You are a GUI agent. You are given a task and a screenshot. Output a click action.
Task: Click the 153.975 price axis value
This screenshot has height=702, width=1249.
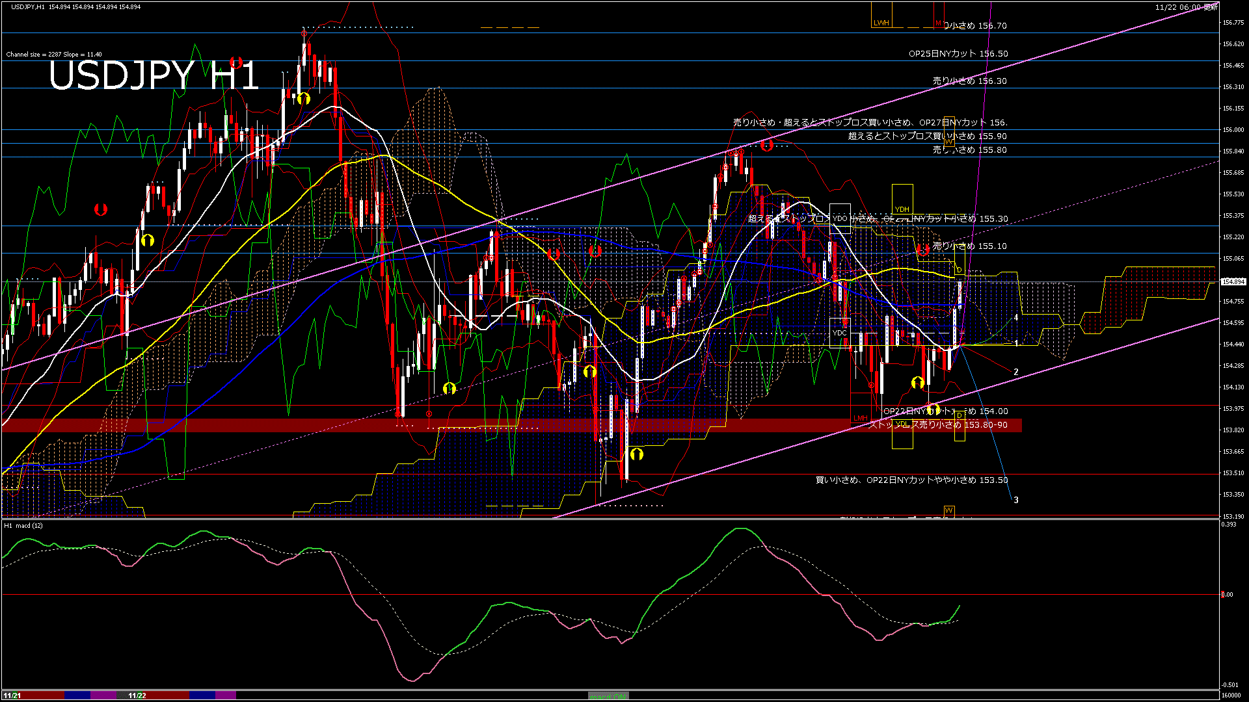(x=1233, y=409)
